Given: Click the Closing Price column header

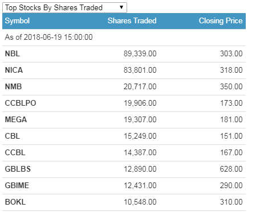Looking at the screenshot, I should [221, 20].
